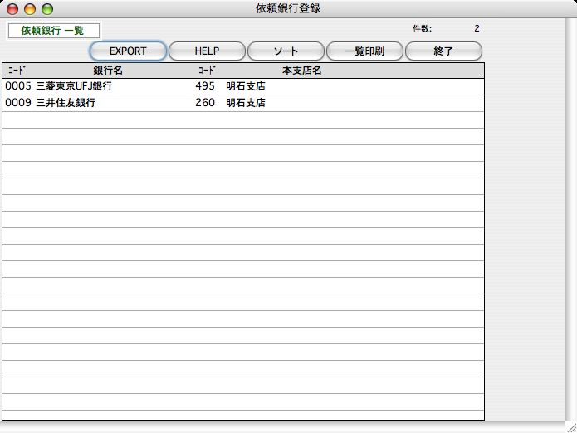577x433 pixels.
Task: Click branch code 495
Action: [x=204, y=86]
